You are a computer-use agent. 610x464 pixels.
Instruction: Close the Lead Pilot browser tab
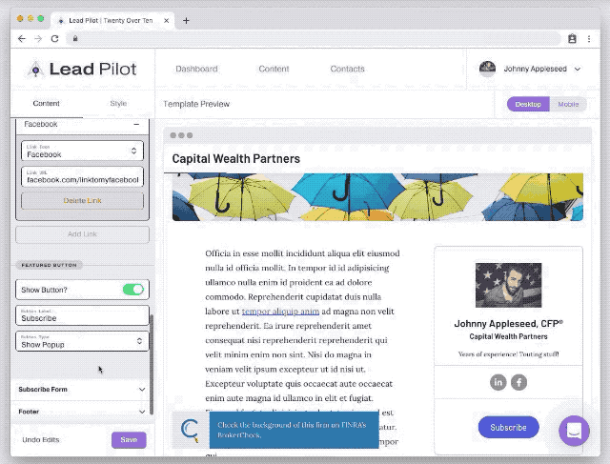(x=166, y=21)
